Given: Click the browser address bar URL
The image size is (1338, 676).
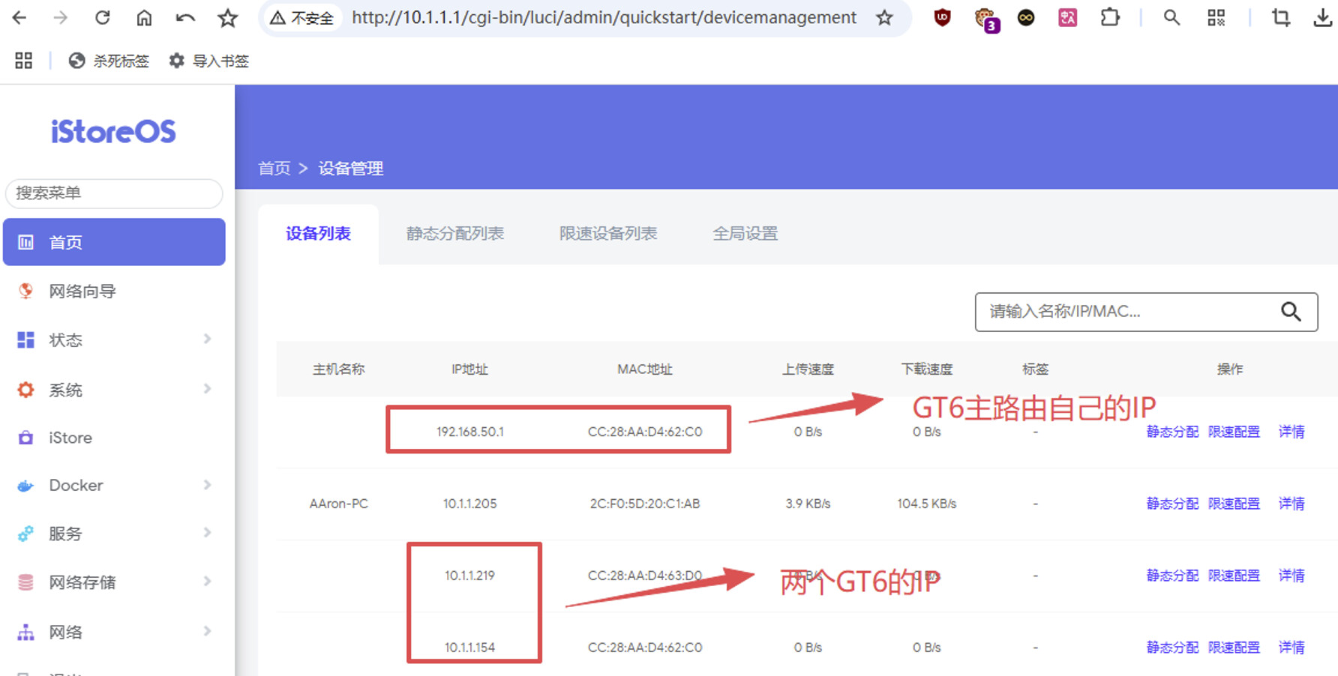Looking at the screenshot, I should (x=604, y=17).
